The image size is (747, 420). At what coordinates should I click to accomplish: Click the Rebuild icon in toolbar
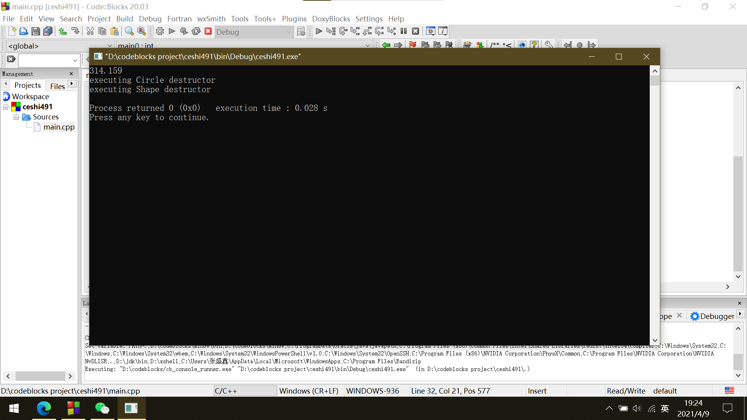point(196,31)
